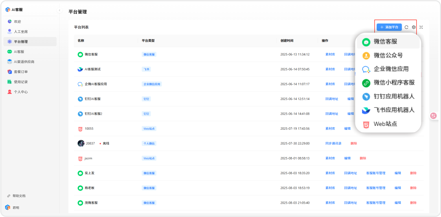Choose 飞书应用机器人 from the dropdown
Viewport: 441px width, 217px height.
click(388, 110)
